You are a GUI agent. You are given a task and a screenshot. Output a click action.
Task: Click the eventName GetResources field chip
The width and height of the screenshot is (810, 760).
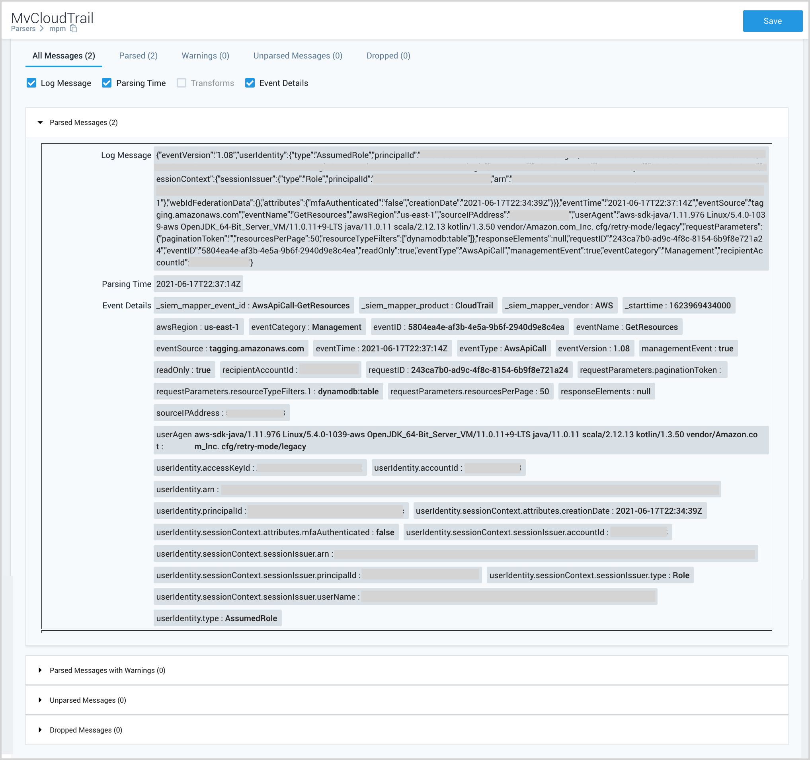[627, 327]
